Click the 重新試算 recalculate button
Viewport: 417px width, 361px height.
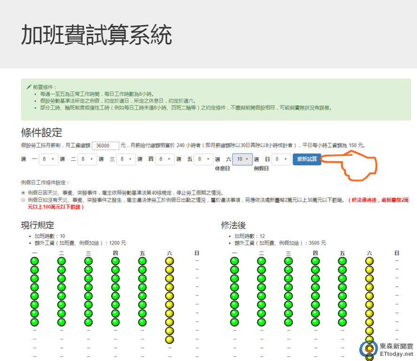pyautogui.click(x=307, y=159)
